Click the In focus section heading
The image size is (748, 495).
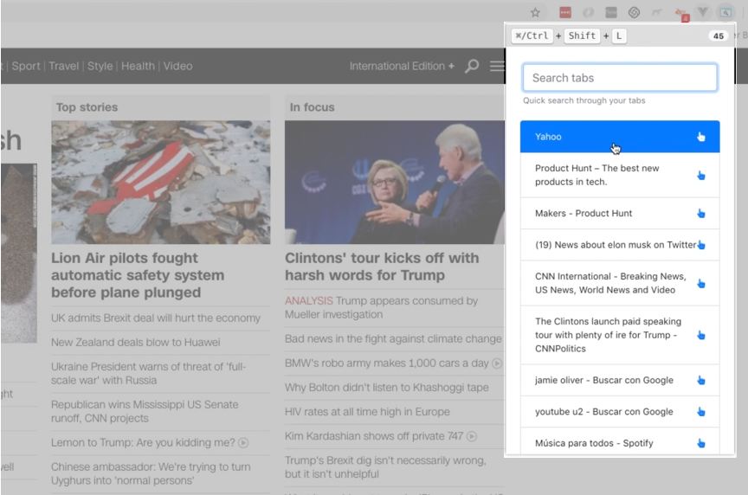312,107
